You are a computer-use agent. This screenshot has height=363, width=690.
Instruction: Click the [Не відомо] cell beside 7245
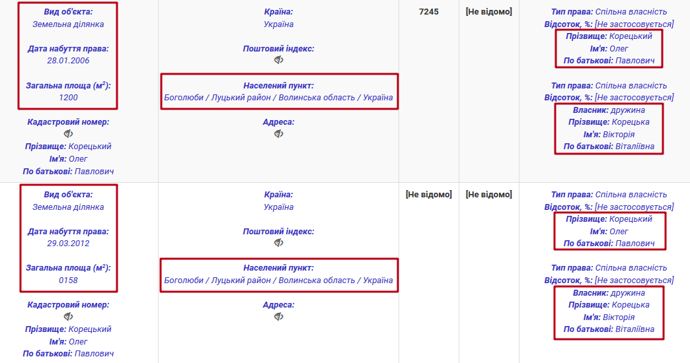pyautogui.click(x=488, y=11)
